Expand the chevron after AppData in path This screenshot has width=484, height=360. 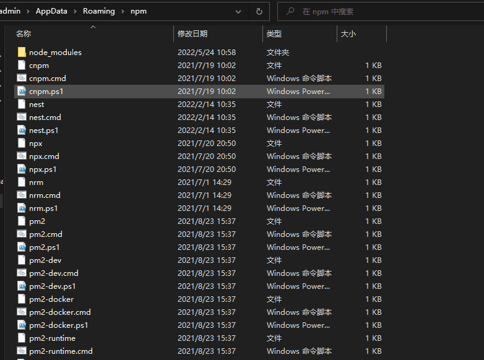75,11
